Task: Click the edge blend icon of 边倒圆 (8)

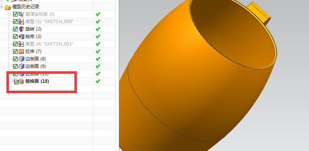Action: 21,59
